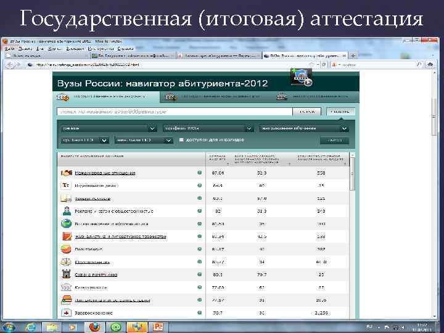Open Firefox from the taskbar
Viewport: 444px width, 333px height.
click(x=94, y=327)
